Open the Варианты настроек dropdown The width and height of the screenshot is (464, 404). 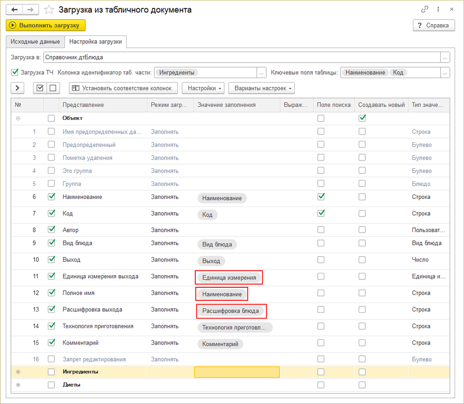tap(261, 88)
